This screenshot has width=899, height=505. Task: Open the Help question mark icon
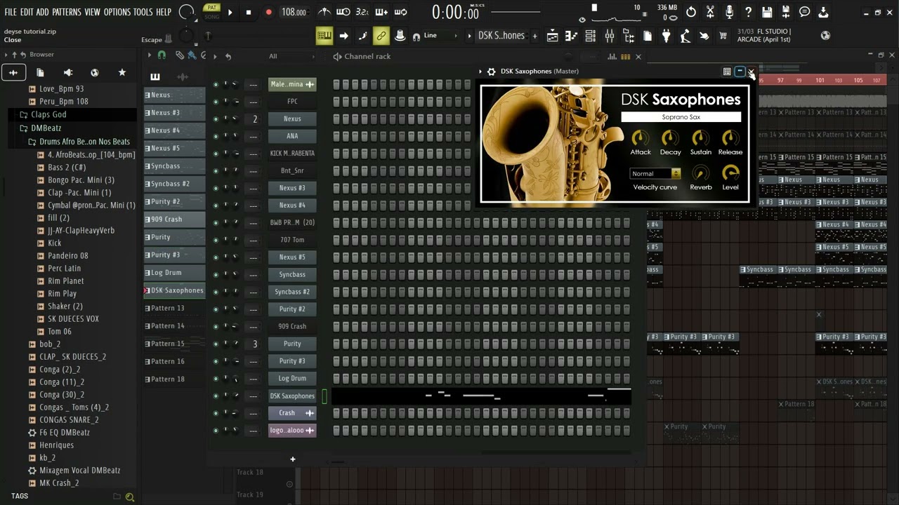tap(748, 12)
